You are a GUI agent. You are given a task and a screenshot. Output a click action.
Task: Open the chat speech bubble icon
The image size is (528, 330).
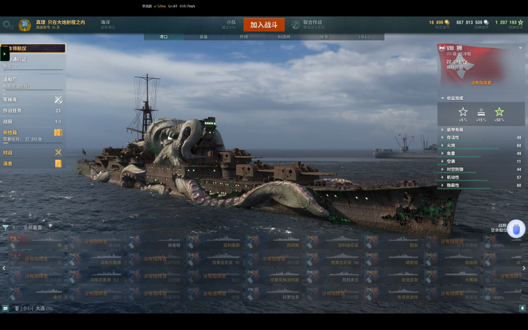[5, 308]
